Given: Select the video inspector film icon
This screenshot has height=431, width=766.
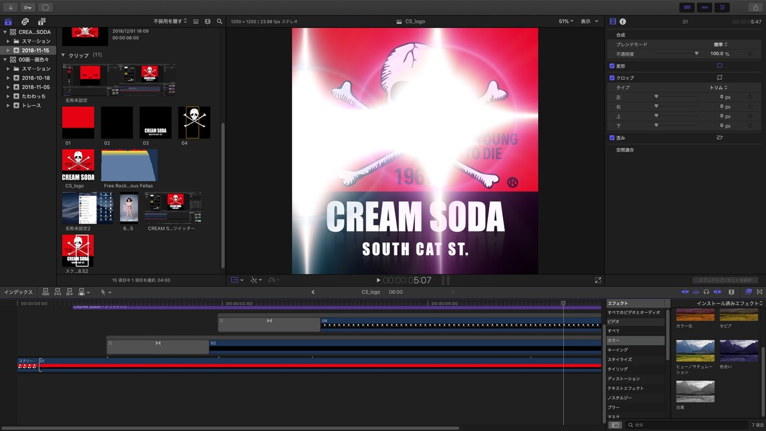Looking at the screenshot, I should point(613,21).
